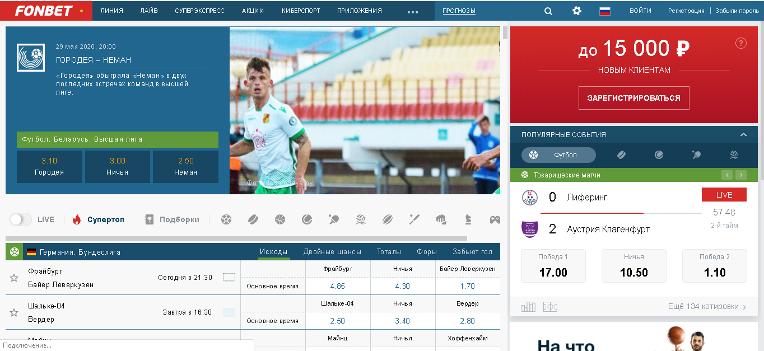The height and width of the screenshot is (351, 764).
Task: Favorite the Freiburg – Bayer Leverkusen match star
Action: pyautogui.click(x=14, y=278)
